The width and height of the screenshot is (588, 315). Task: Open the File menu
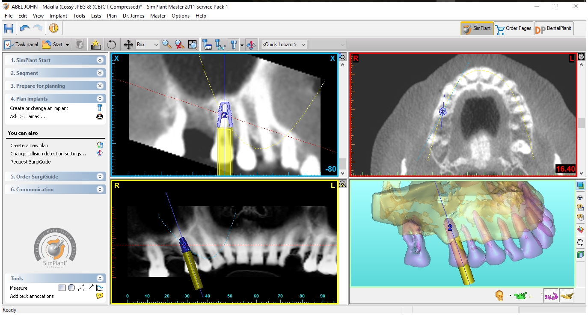coord(9,16)
